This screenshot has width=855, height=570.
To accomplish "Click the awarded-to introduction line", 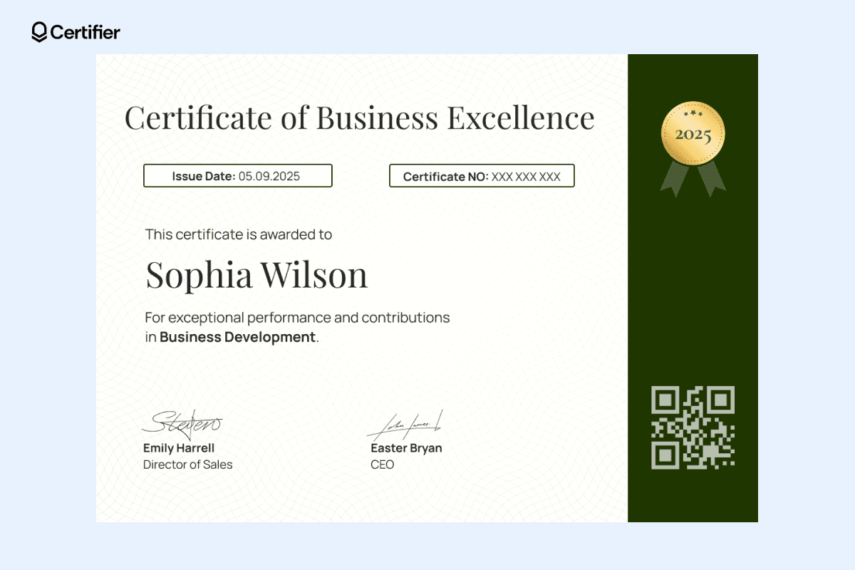I will [x=238, y=234].
